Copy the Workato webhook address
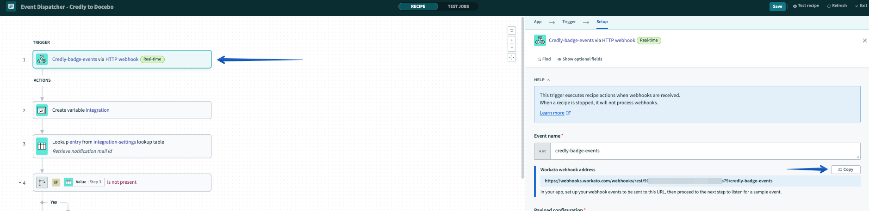This screenshot has height=211, width=869. pyautogui.click(x=846, y=169)
